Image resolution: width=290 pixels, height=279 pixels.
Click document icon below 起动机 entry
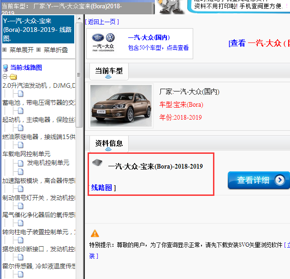[x=21, y=128]
